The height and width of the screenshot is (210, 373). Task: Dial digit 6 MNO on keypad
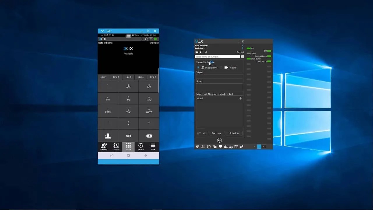coord(149,99)
